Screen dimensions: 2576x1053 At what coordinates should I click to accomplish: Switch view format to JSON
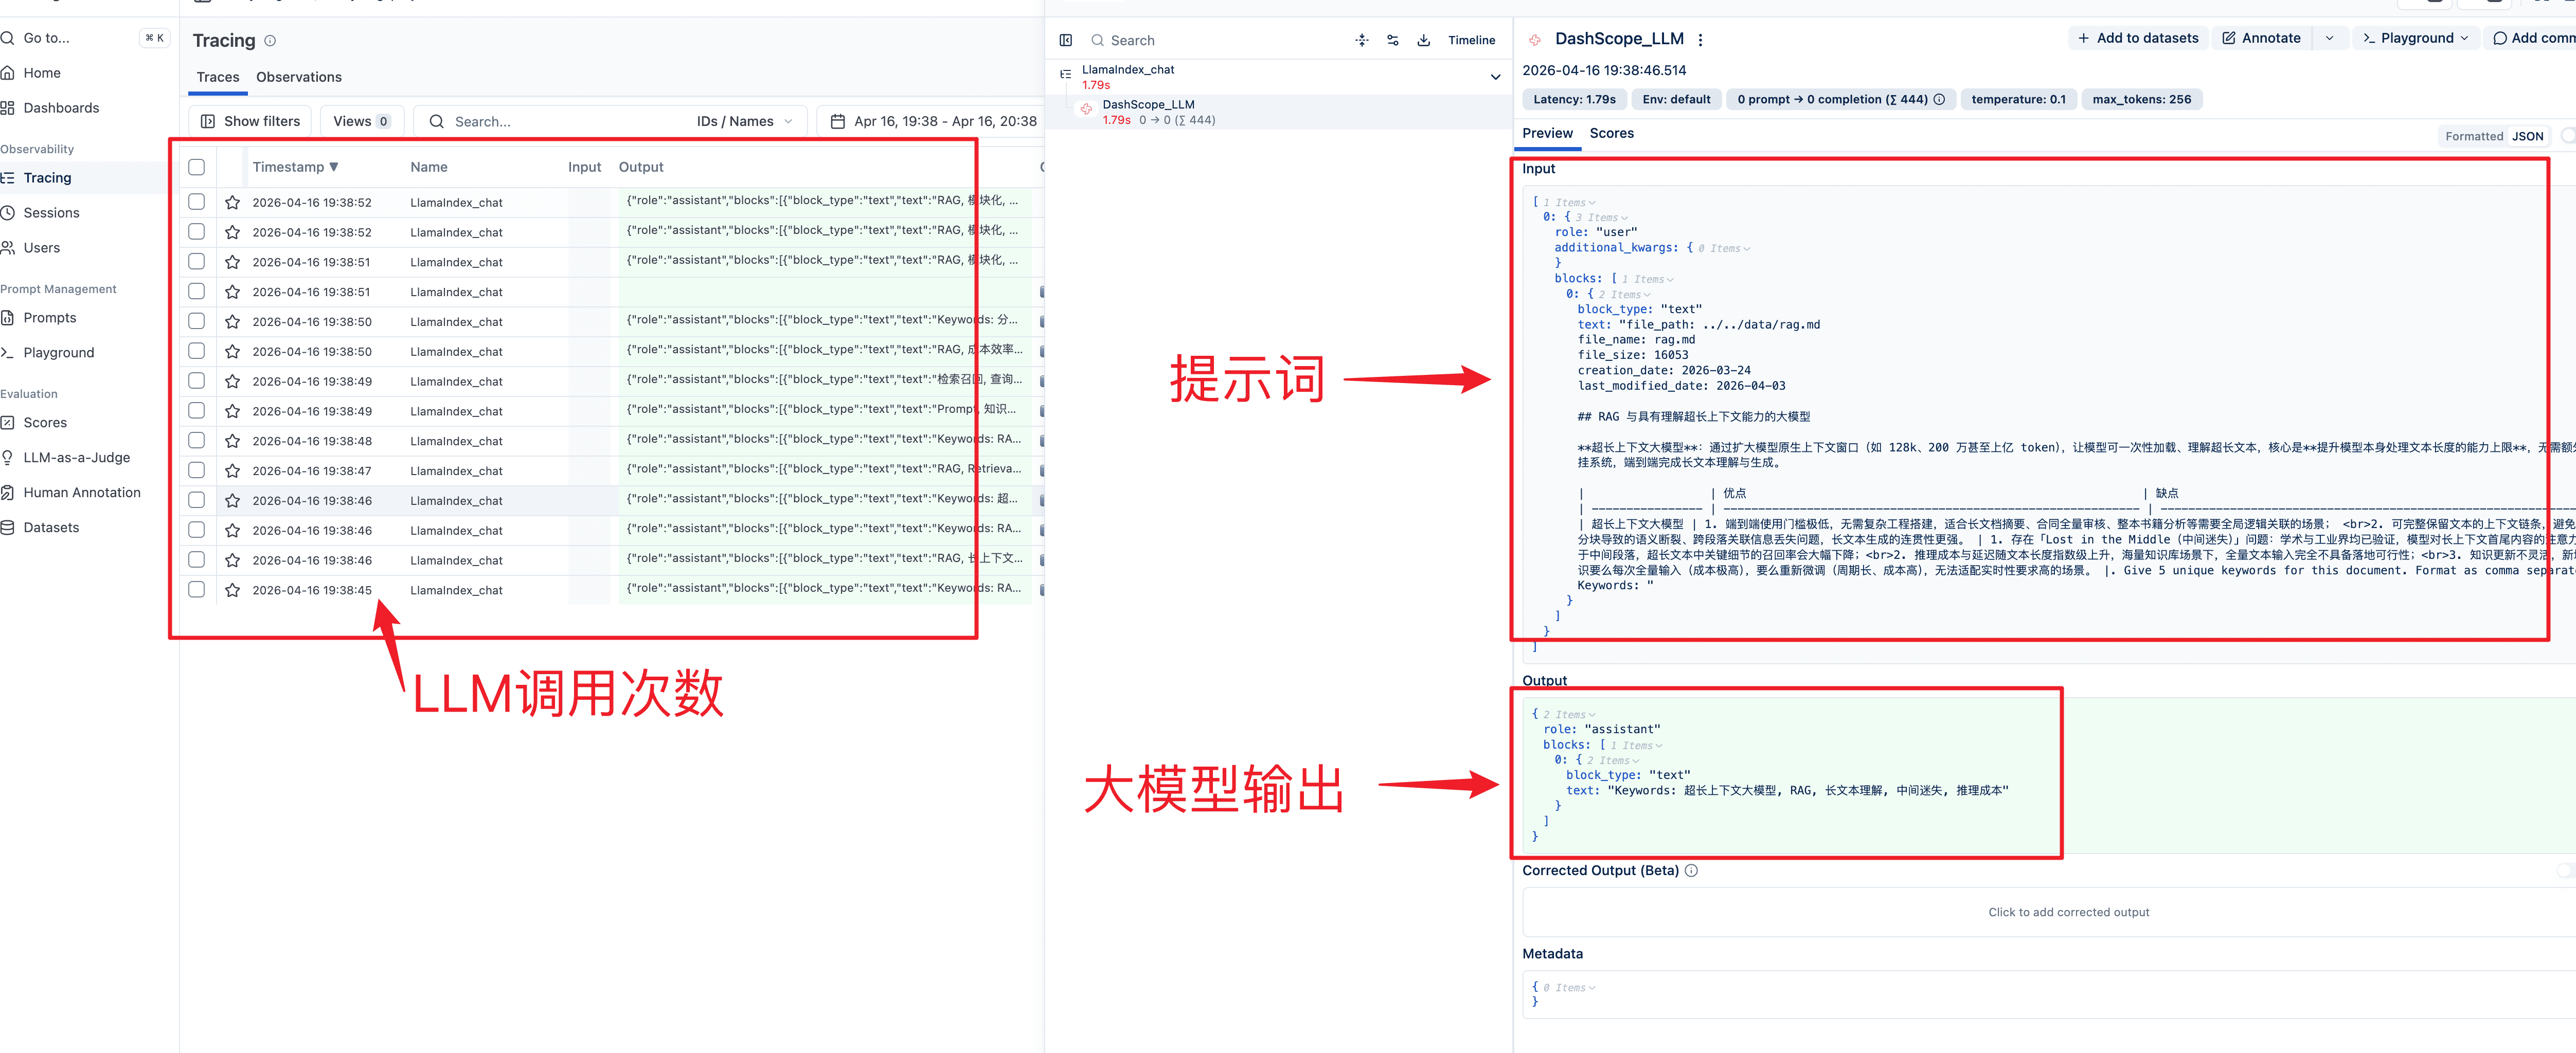coord(2527,136)
